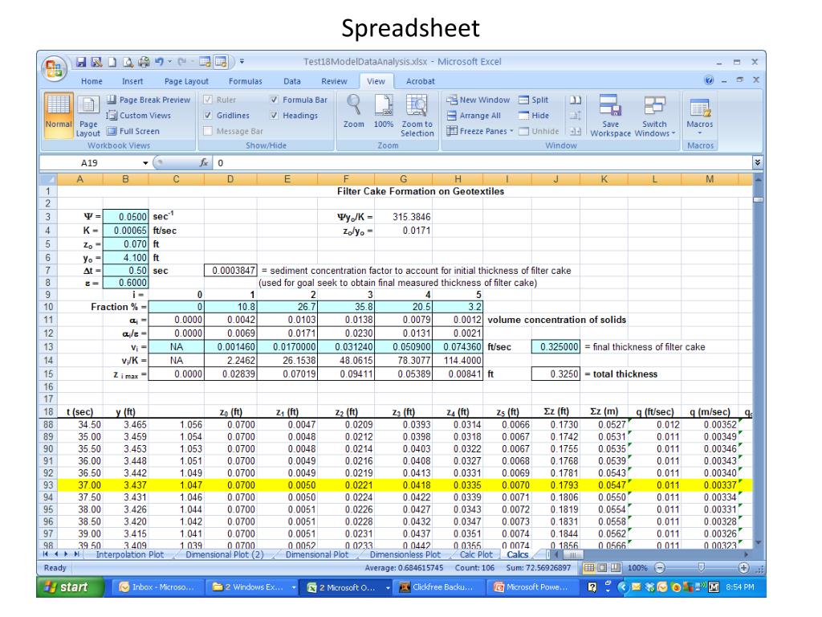
Task: Open Custom Views dialog
Action: click(x=139, y=116)
